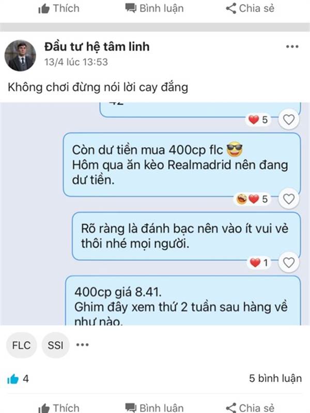This screenshot has height=413, width=310.
Task: Tap Thích on the previous post above
Action: 59,8
